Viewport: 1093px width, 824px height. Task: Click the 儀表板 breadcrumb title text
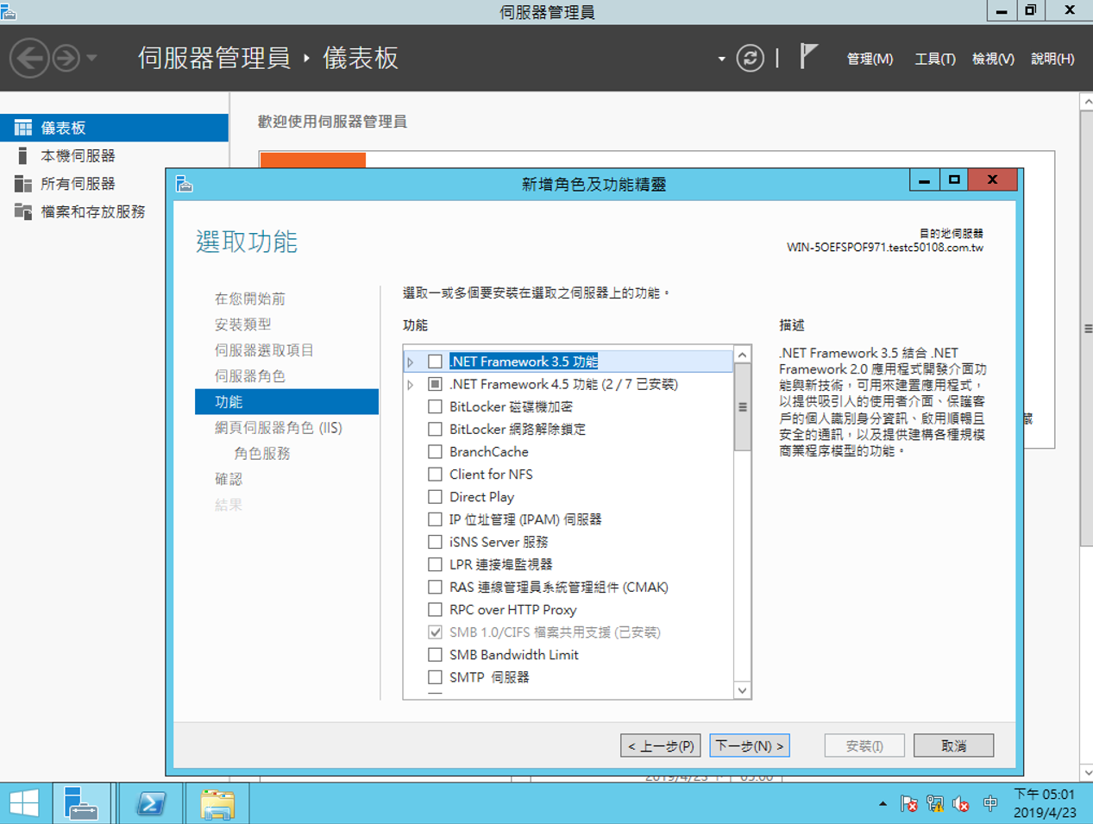click(361, 58)
